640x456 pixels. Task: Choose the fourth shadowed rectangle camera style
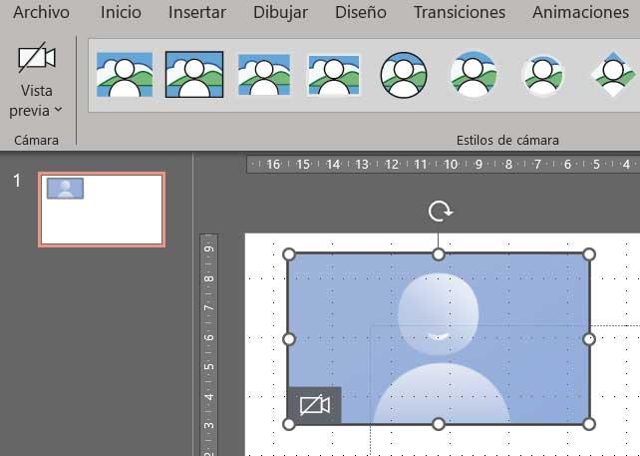[x=334, y=75]
